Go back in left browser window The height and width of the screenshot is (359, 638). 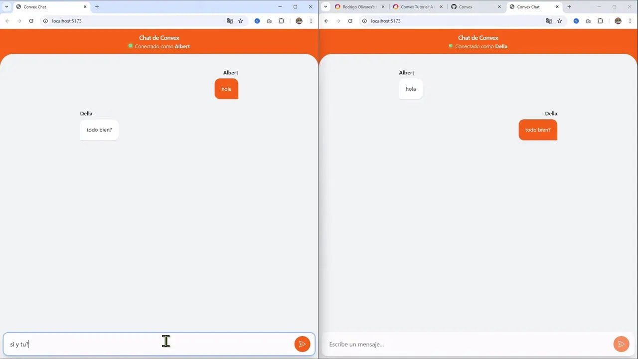[7, 21]
